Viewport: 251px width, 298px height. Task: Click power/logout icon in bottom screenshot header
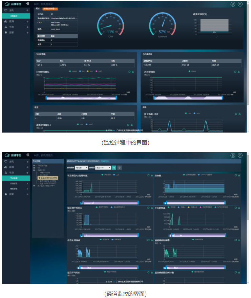[x=240, y=156]
